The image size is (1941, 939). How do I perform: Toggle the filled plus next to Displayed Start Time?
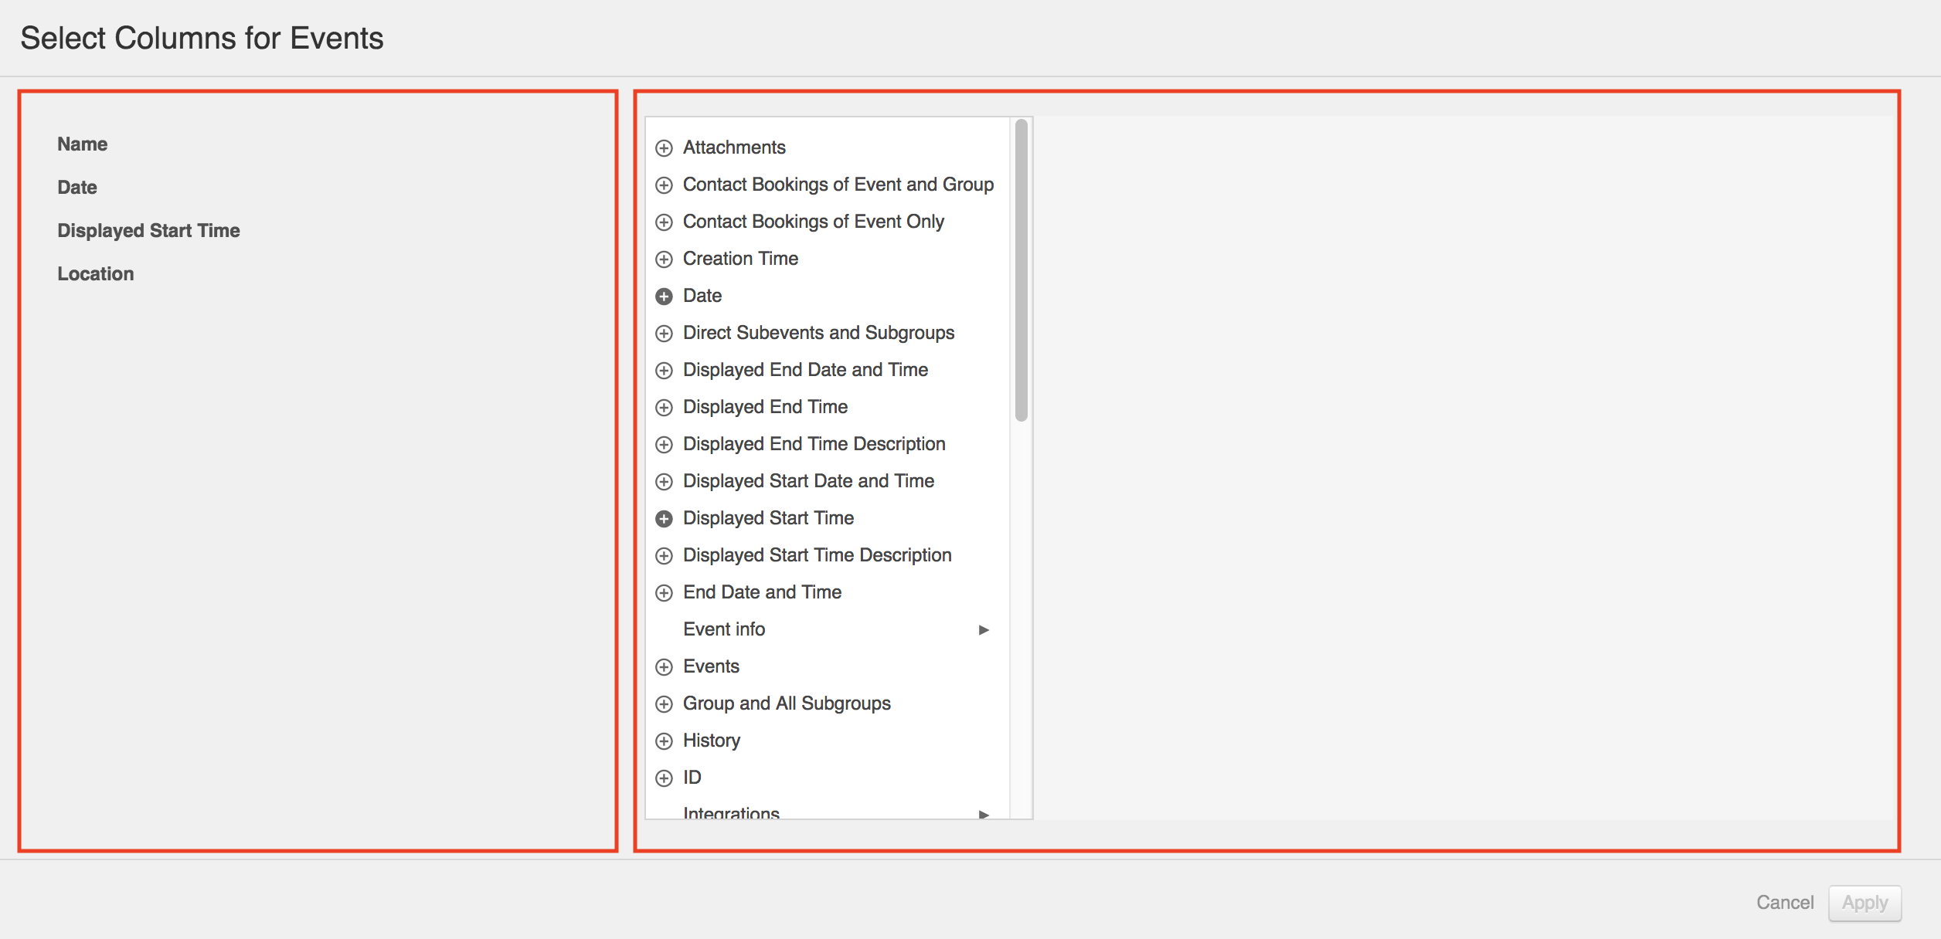(664, 519)
